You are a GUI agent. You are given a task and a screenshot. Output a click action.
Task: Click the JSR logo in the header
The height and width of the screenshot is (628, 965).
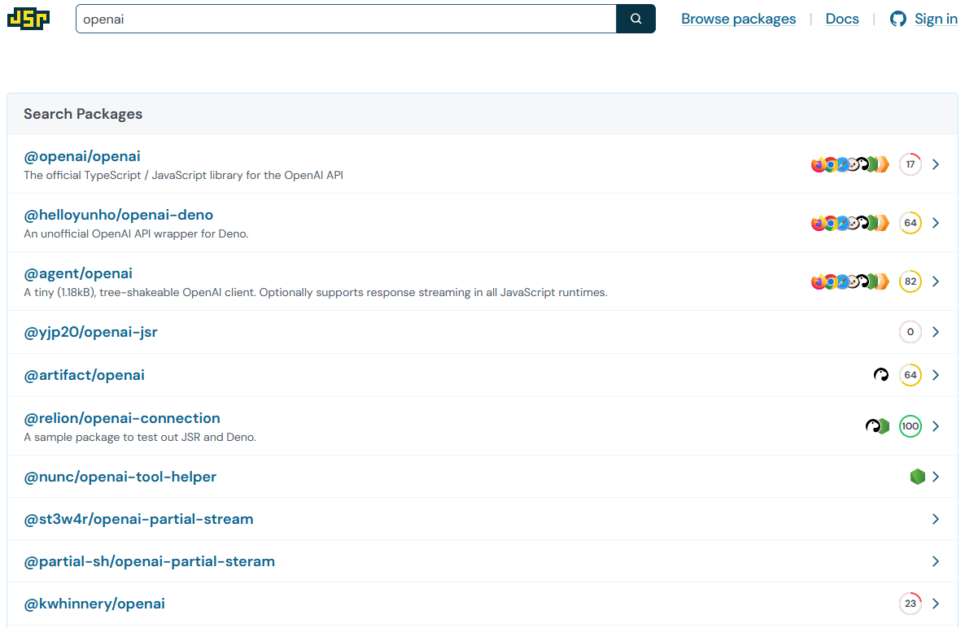pos(28,19)
